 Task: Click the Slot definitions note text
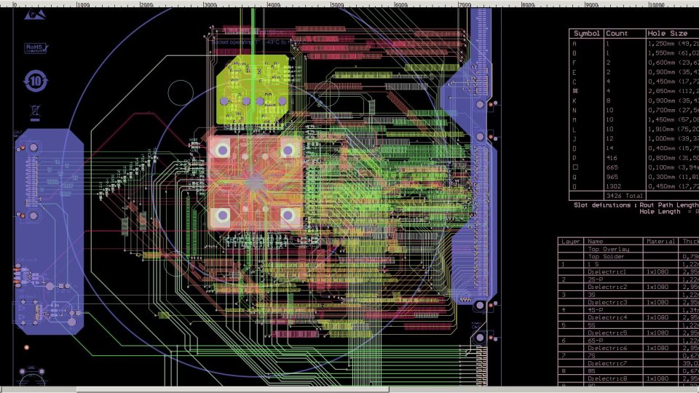636,208
